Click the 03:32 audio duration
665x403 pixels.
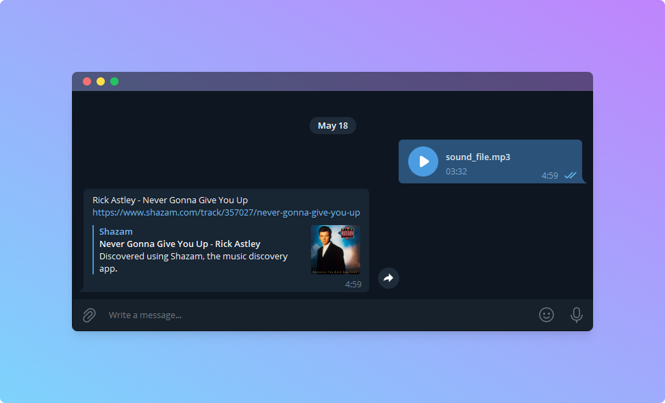pos(456,172)
